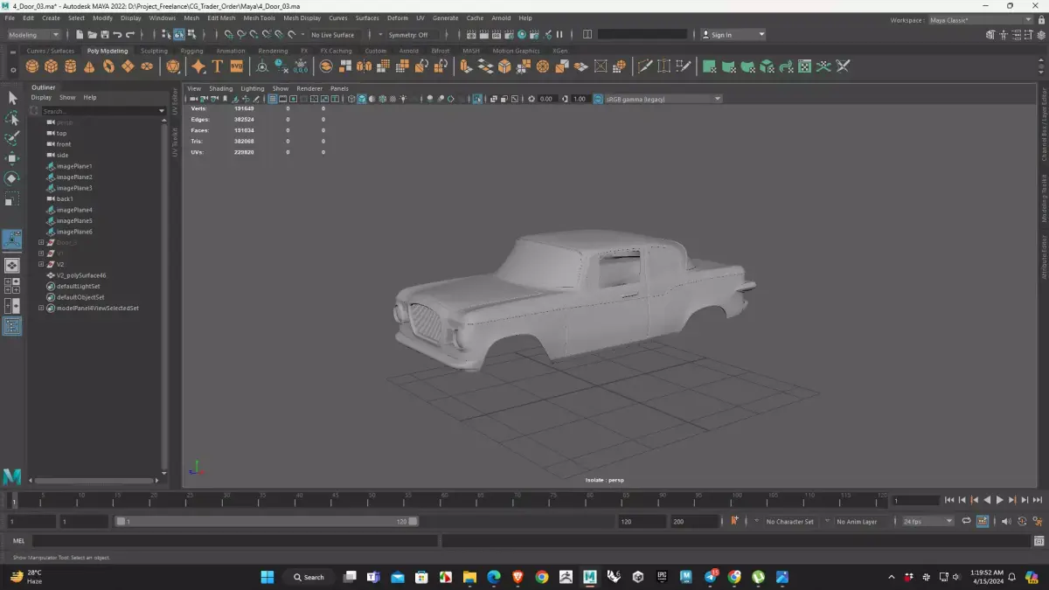Click the open scene folder icon

(x=92, y=35)
